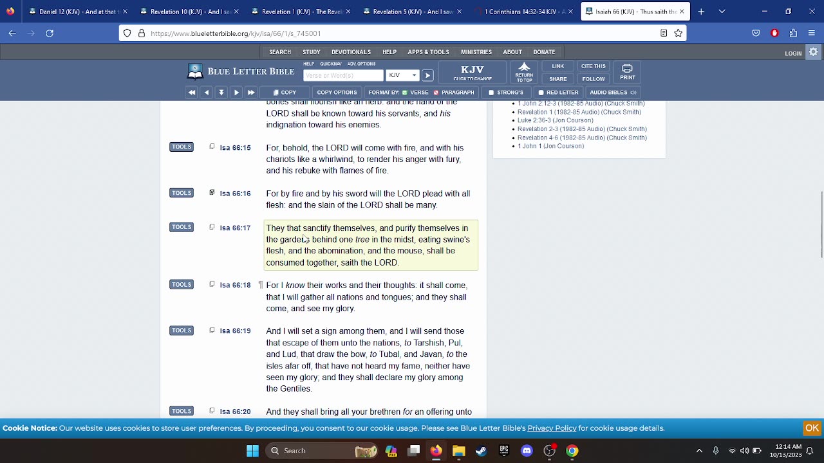
Task: Open the KJV click-to-change version selector
Action: click(473, 73)
